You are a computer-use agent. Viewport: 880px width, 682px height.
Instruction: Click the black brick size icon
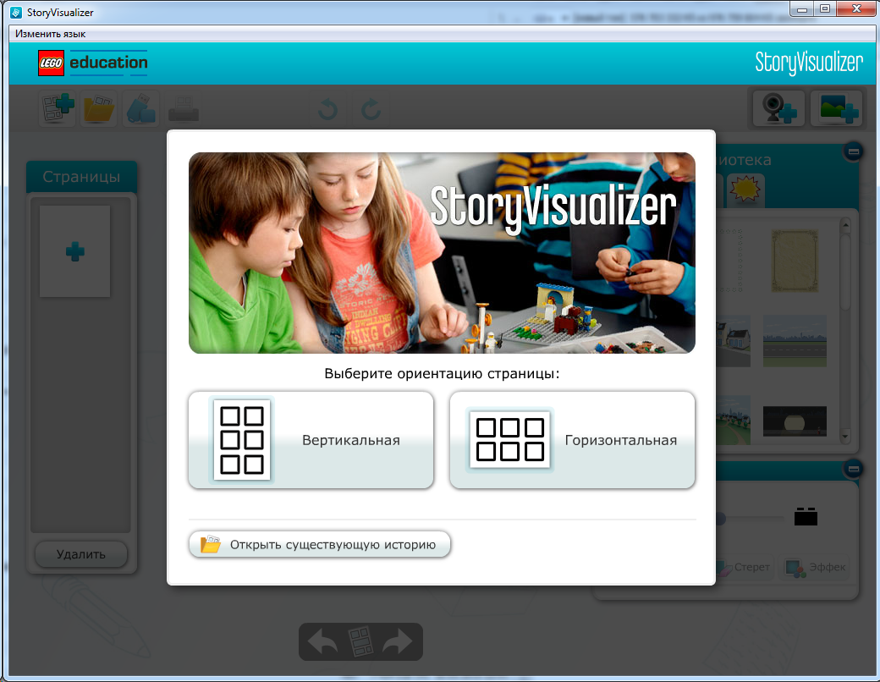806,516
